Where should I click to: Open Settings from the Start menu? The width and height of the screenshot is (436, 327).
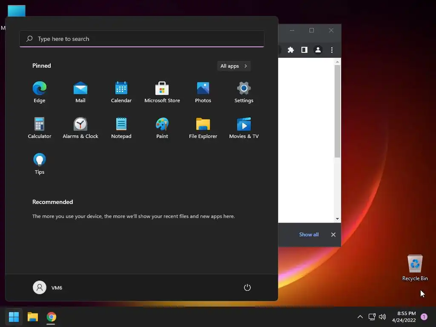pyautogui.click(x=244, y=92)
